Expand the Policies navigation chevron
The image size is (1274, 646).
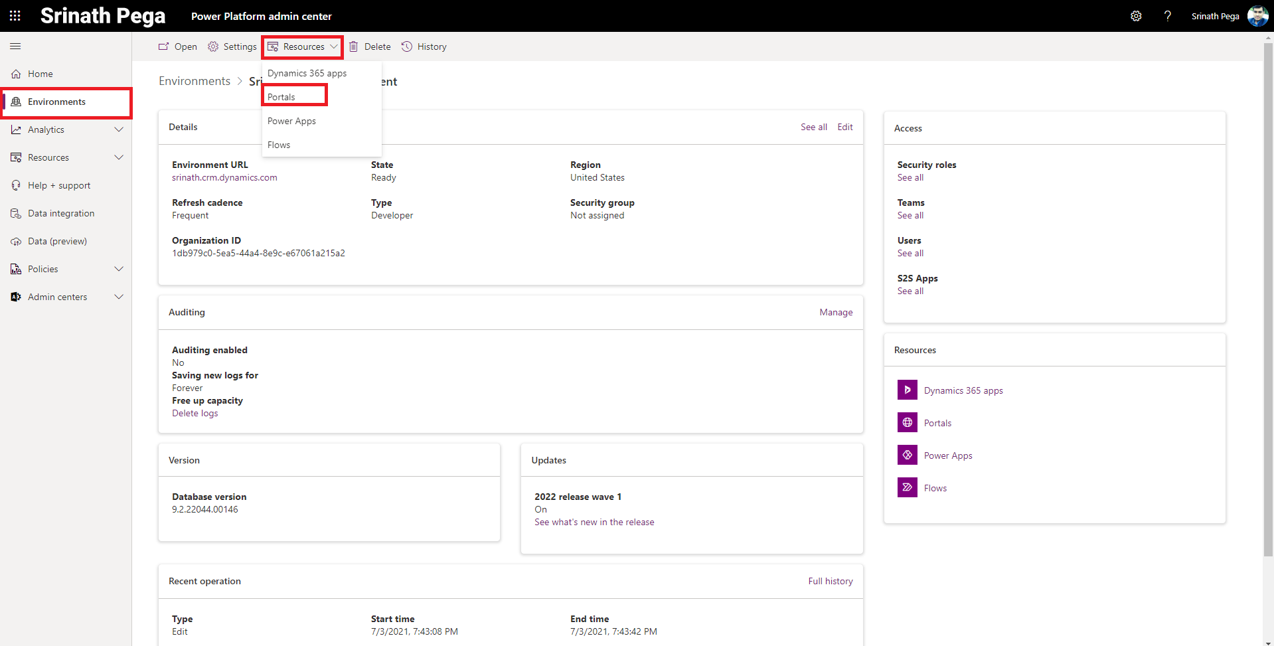119,270
